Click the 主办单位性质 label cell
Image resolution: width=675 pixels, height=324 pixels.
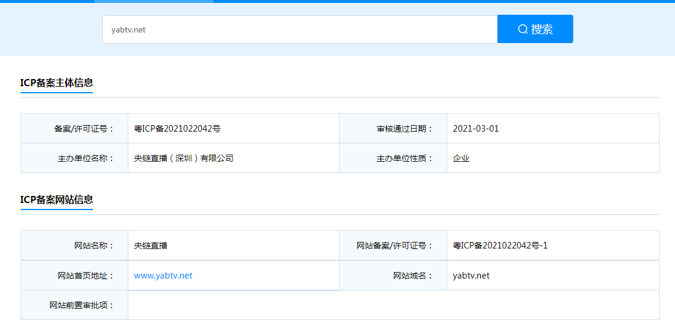click(393, 158)
